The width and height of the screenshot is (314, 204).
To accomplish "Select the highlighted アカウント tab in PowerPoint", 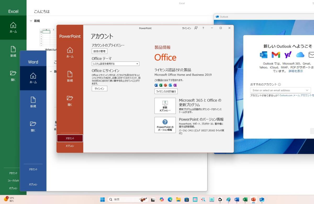I will [70, 138].
